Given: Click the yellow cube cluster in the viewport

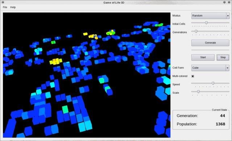Looking at the screenshot, I should click(55, 61).
